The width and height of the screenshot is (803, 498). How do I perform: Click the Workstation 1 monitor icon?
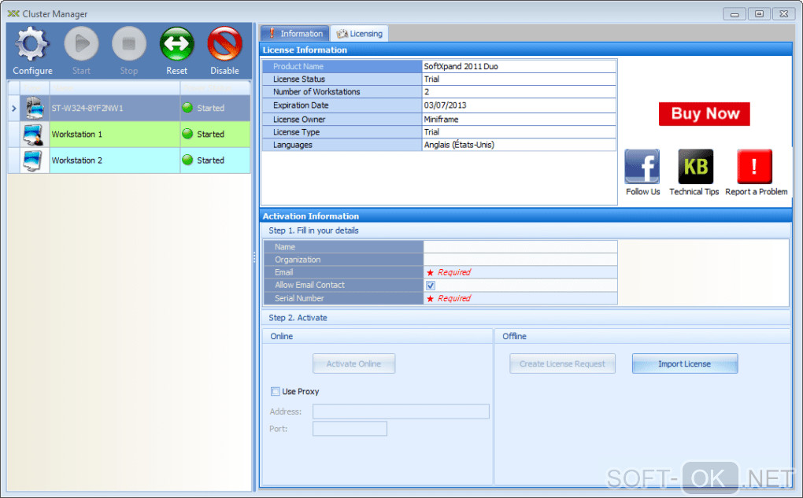tap(33, 134)
